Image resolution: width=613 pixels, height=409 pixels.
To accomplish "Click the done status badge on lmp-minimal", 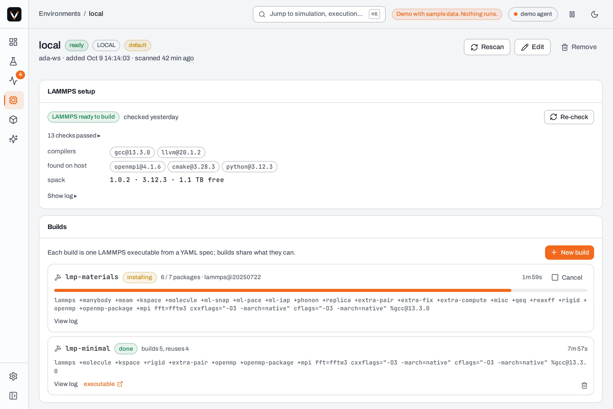I will point(126,349).
